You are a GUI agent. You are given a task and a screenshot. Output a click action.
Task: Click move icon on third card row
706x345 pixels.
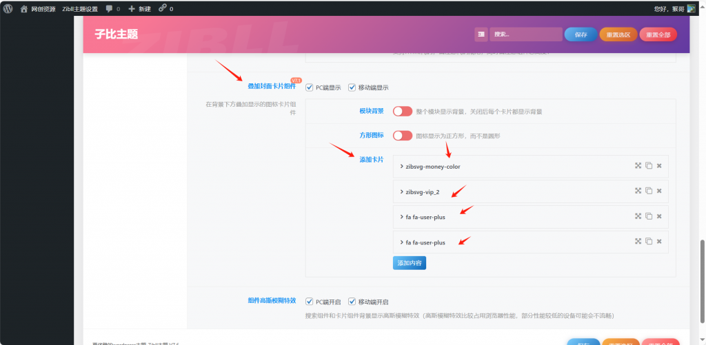point(638,216)
